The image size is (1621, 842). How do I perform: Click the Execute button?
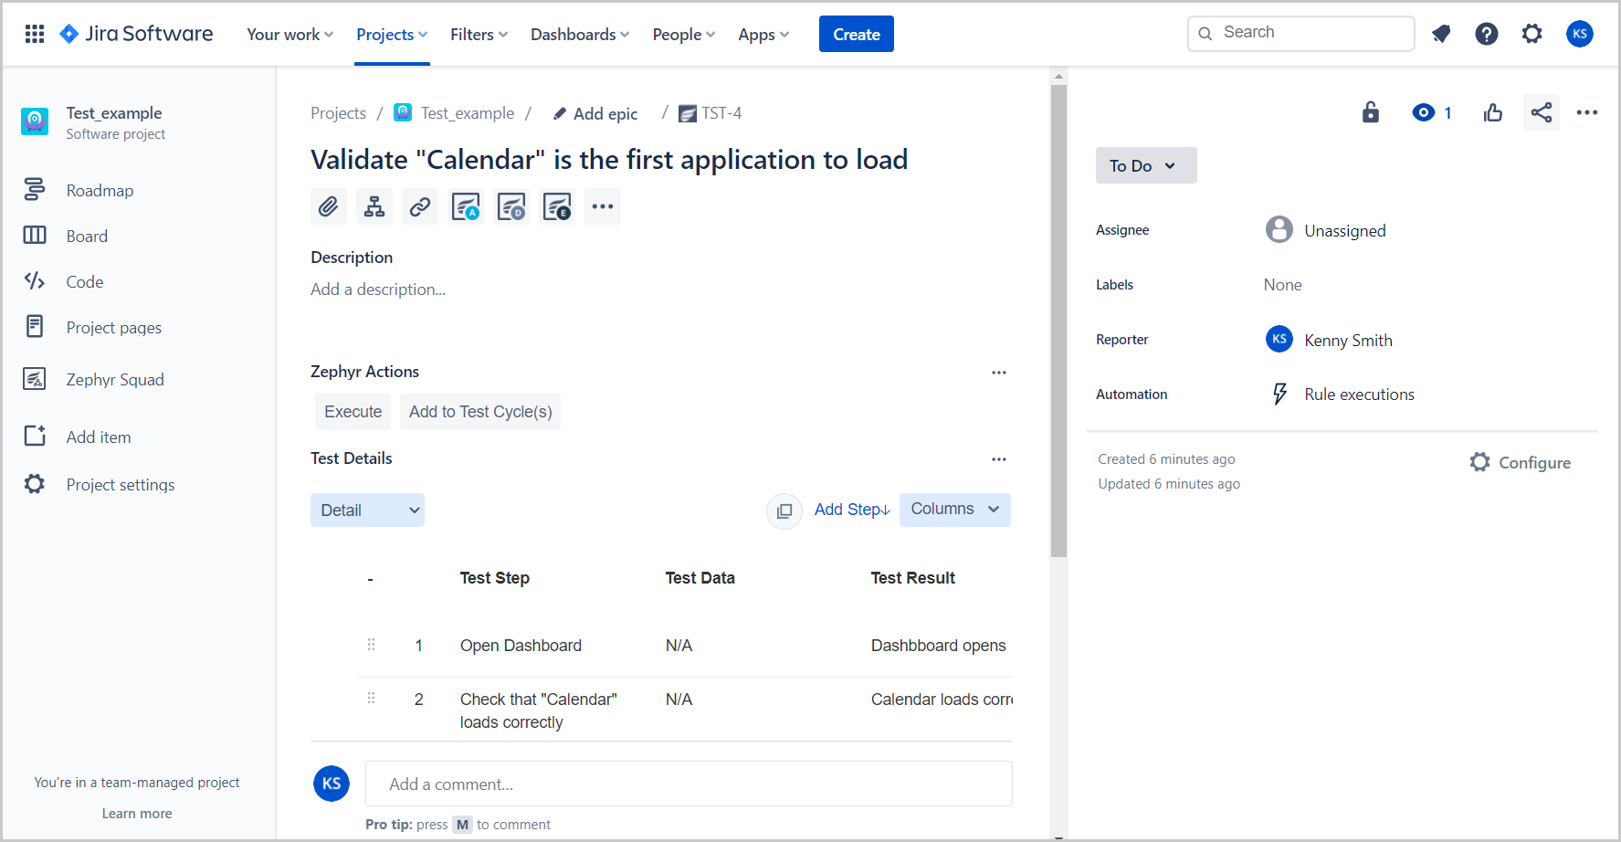pyautogui.click(x=353, y=412)
